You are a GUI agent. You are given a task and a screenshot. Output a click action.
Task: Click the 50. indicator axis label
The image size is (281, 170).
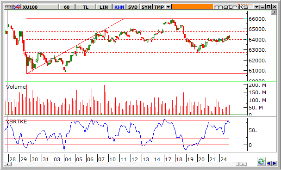click(253, 130)
